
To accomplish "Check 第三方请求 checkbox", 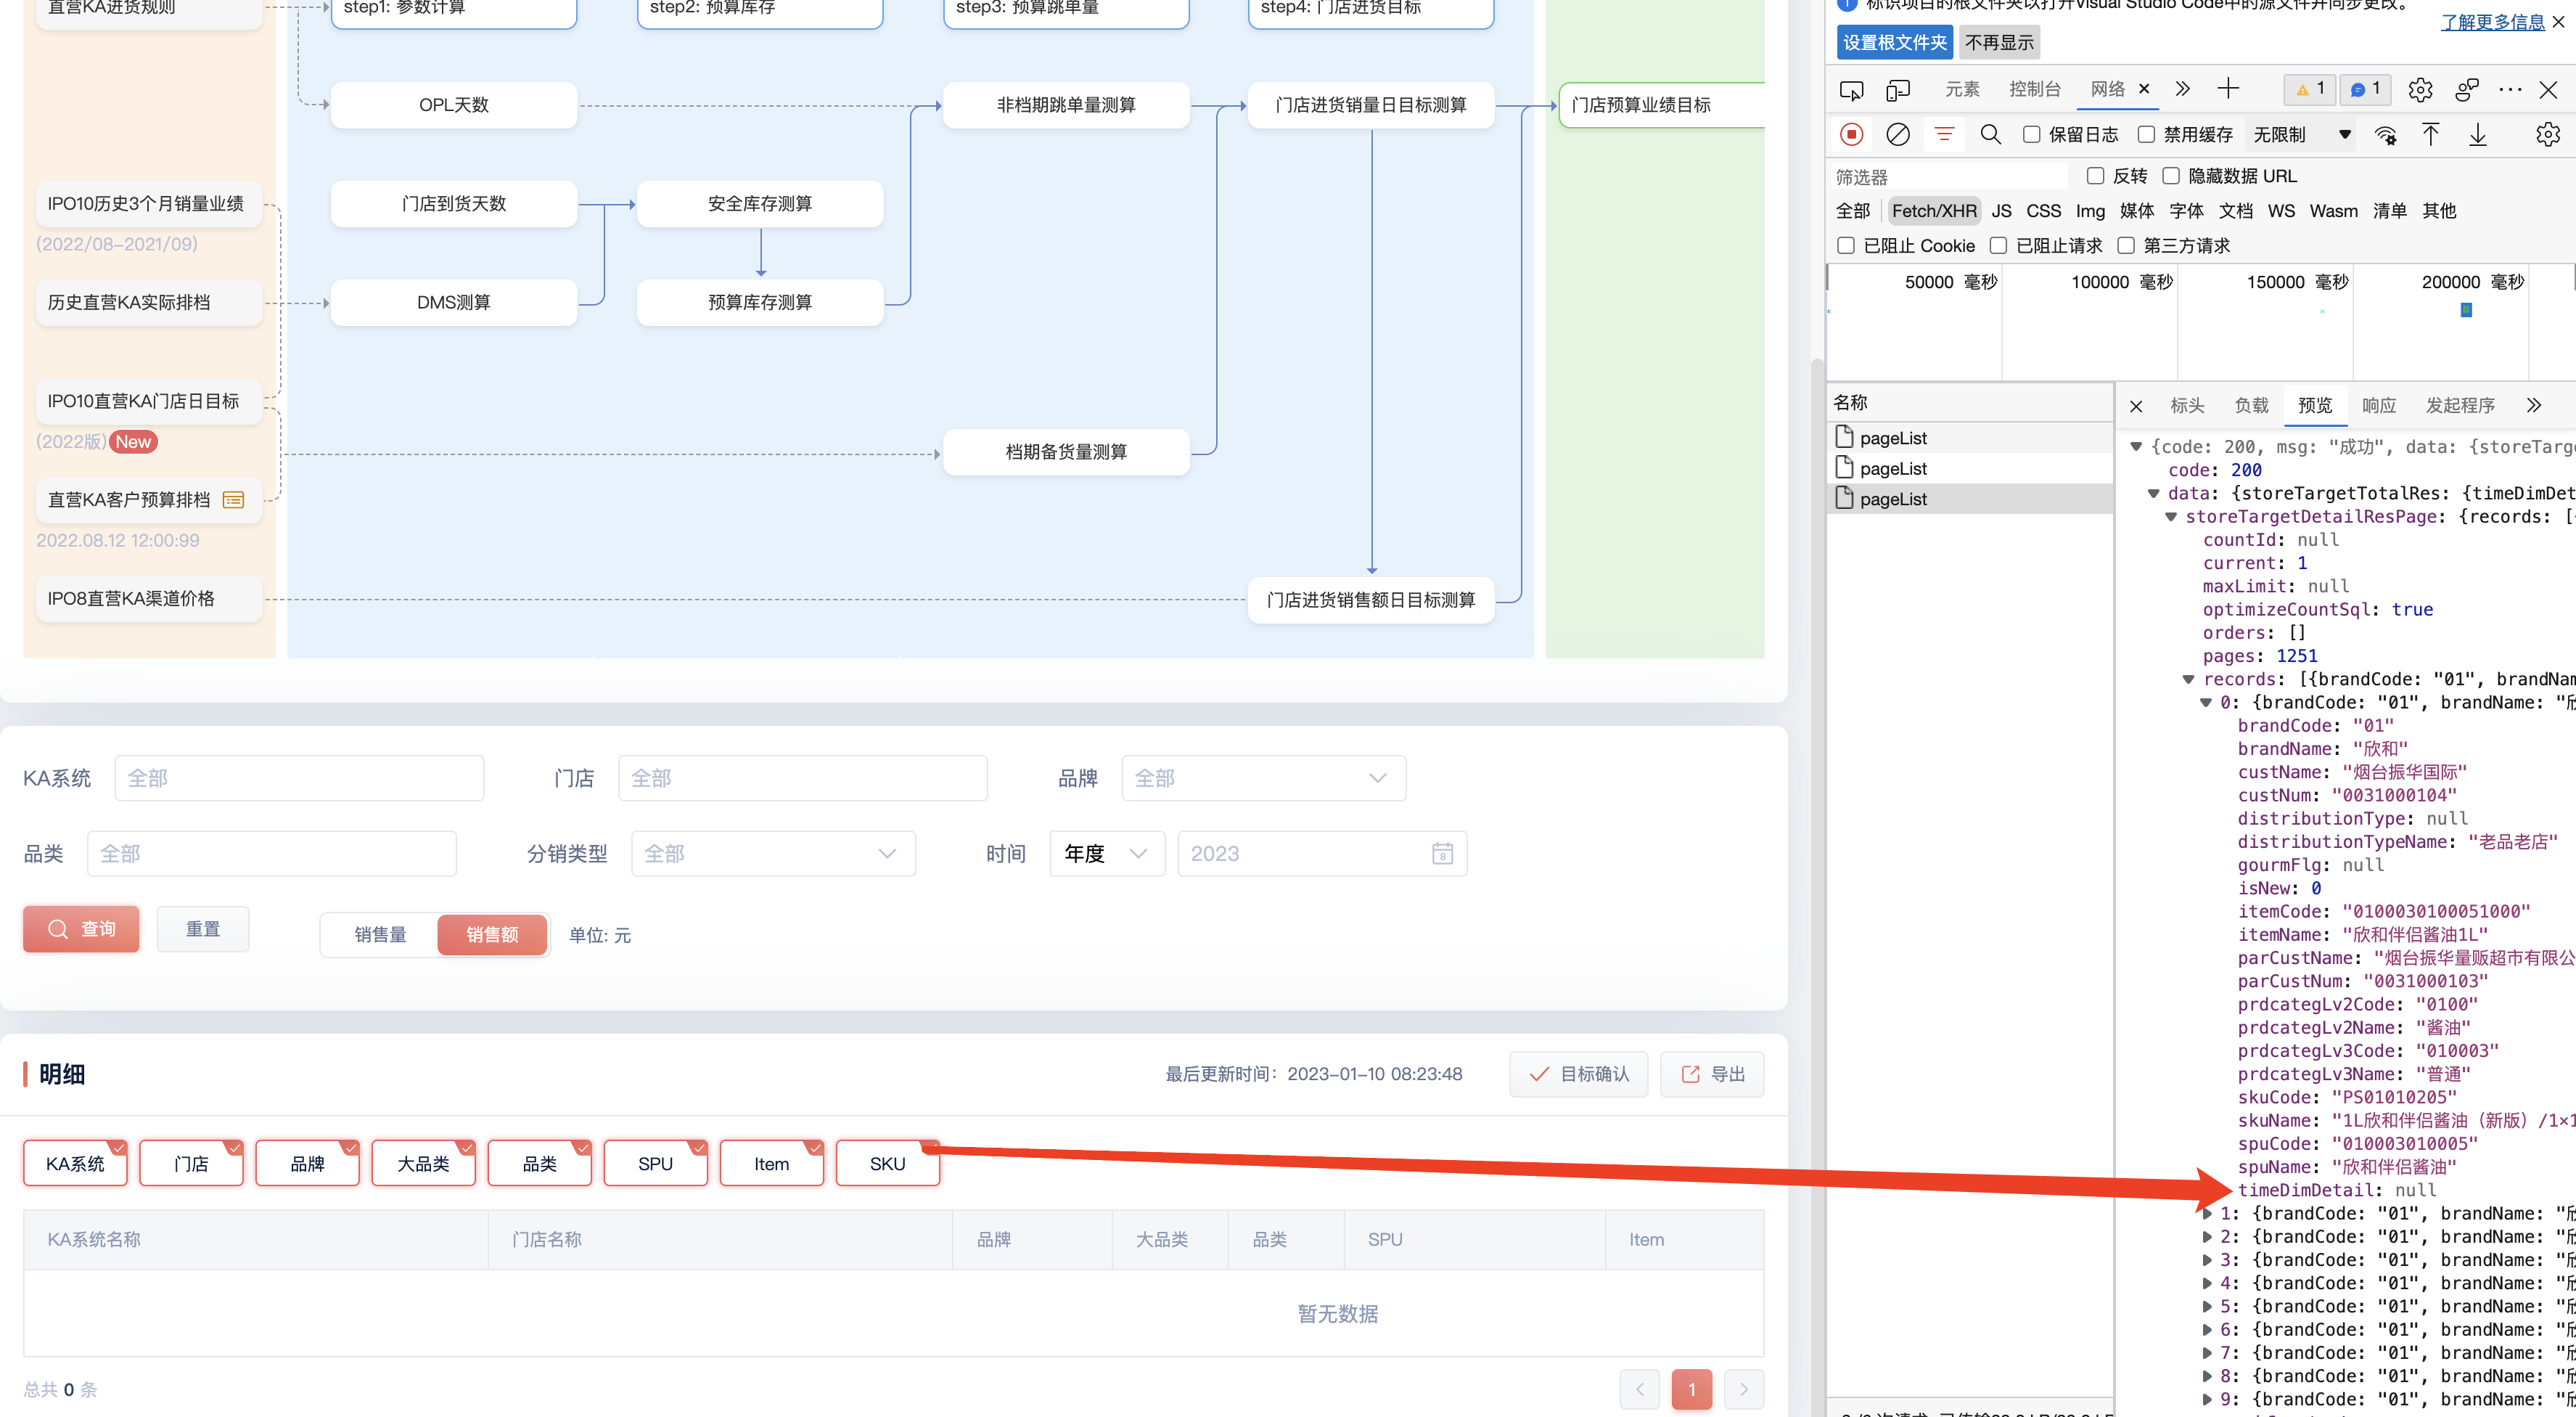I will 2126,246.
